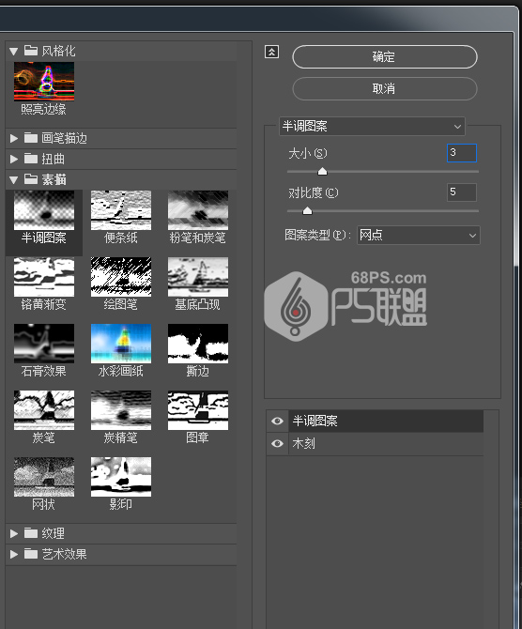This screenshot has height=629, width=522.
Task: Expand the 画笔描边 folder
Action: click(14, 138)
